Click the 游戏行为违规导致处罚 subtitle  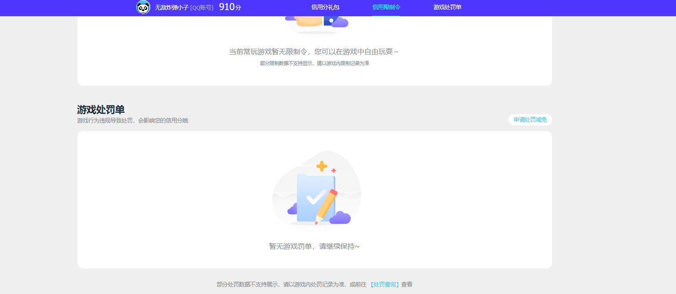click(x=132, y=120)
